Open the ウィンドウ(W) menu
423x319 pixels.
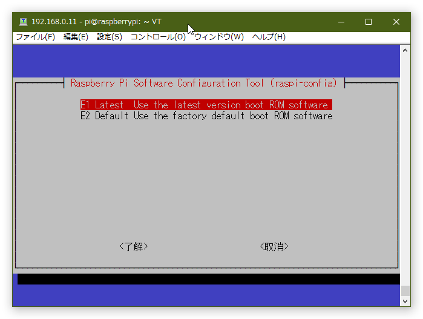[x=219, y=37]
